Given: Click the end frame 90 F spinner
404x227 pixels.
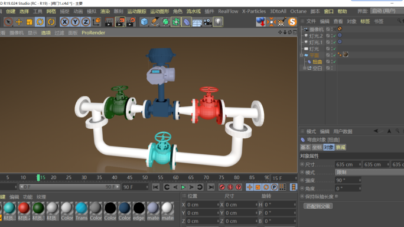Looking at the screenshot, I should coord(147,187).
